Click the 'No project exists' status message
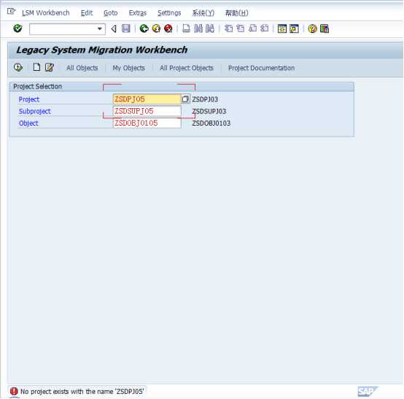Viewport: 404px width, 399px height. 82,392
